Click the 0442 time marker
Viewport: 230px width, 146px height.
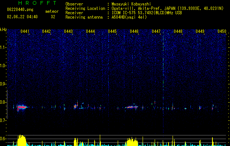[46, 31]
